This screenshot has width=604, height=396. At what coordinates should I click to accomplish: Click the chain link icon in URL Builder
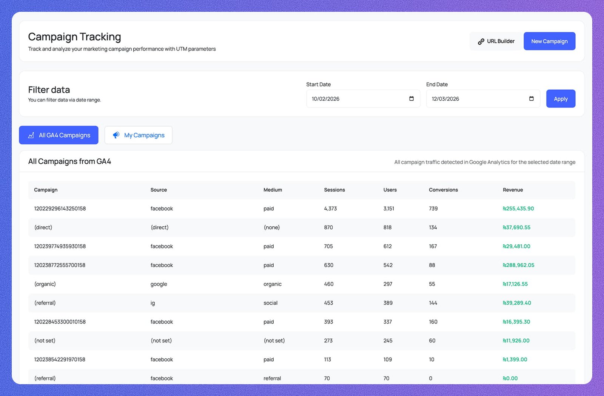click(481, 41)
